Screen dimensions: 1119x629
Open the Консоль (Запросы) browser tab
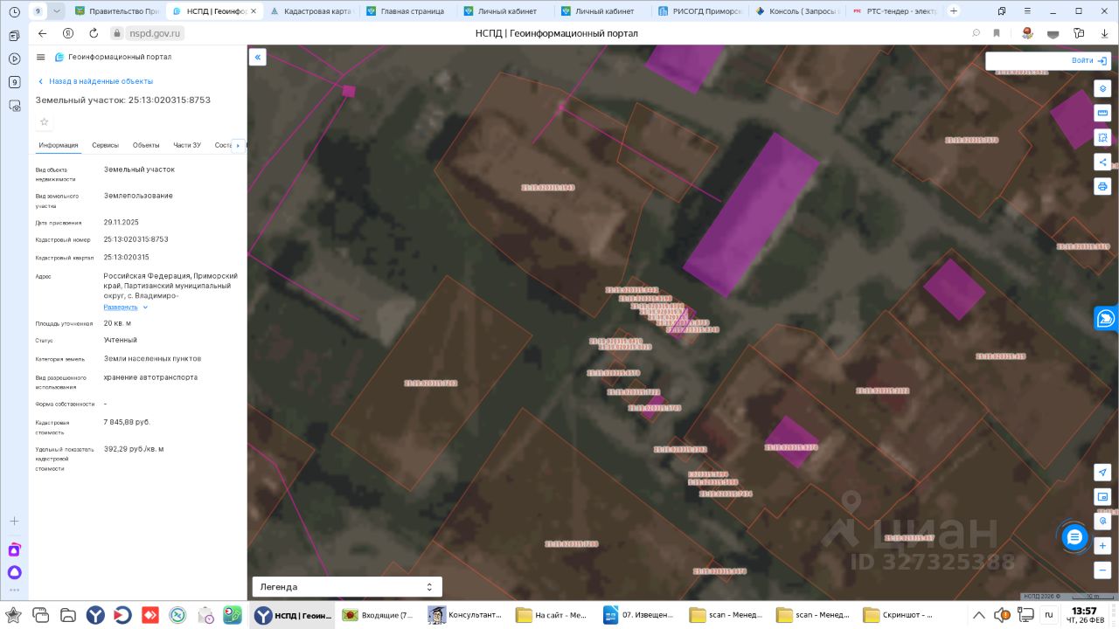pyautogui.click(x=797, y=11)
